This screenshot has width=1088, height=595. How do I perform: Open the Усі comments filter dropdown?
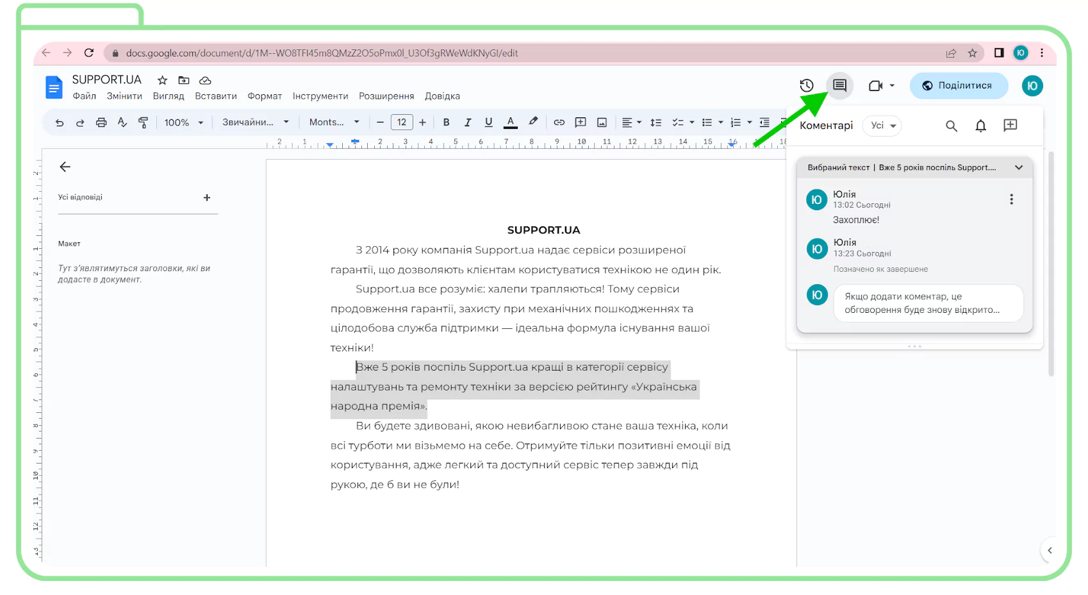click(882, 126)
